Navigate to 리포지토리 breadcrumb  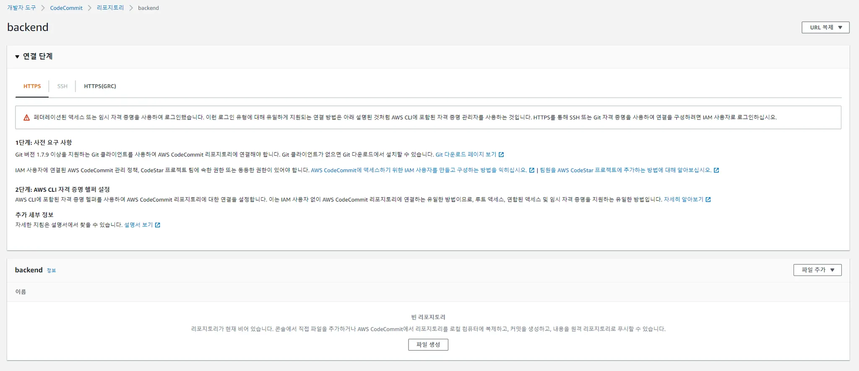[x=110, y=8]
